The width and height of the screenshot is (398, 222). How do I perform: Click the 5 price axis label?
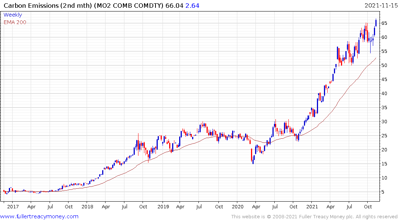pyautogui.click(x=383, y=192)
